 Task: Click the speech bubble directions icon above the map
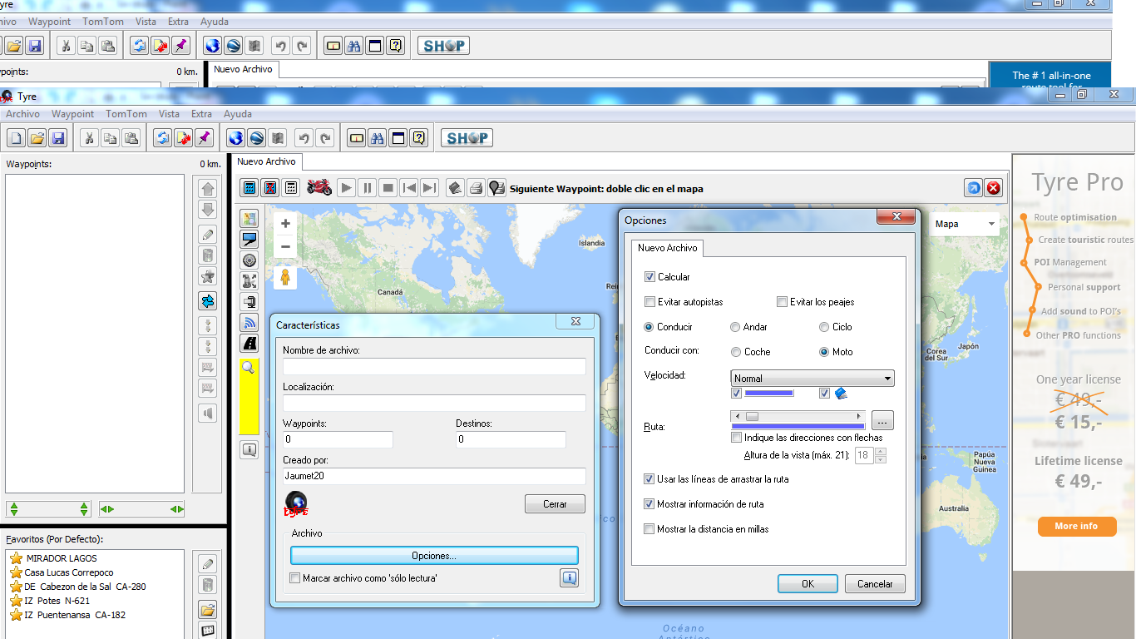496,188
